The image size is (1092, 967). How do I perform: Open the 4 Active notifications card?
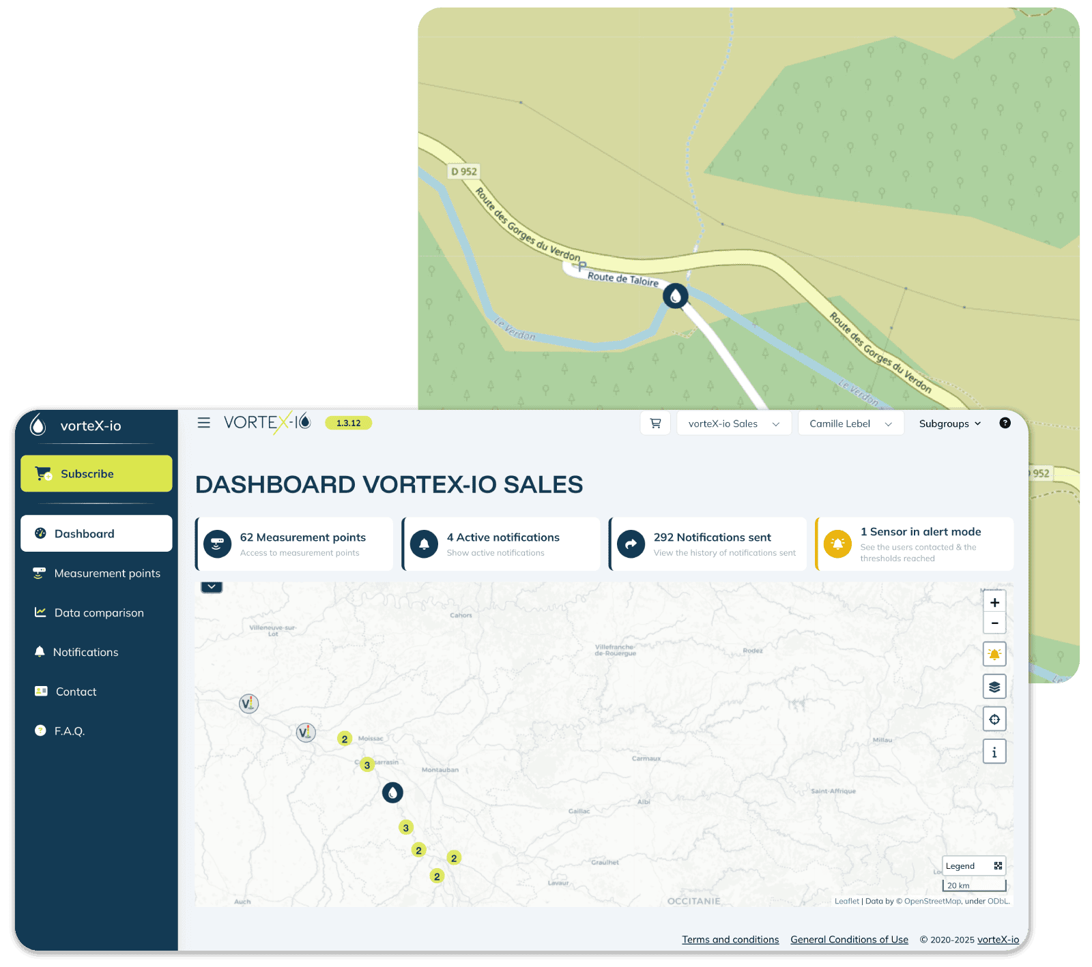pos(501,544)
